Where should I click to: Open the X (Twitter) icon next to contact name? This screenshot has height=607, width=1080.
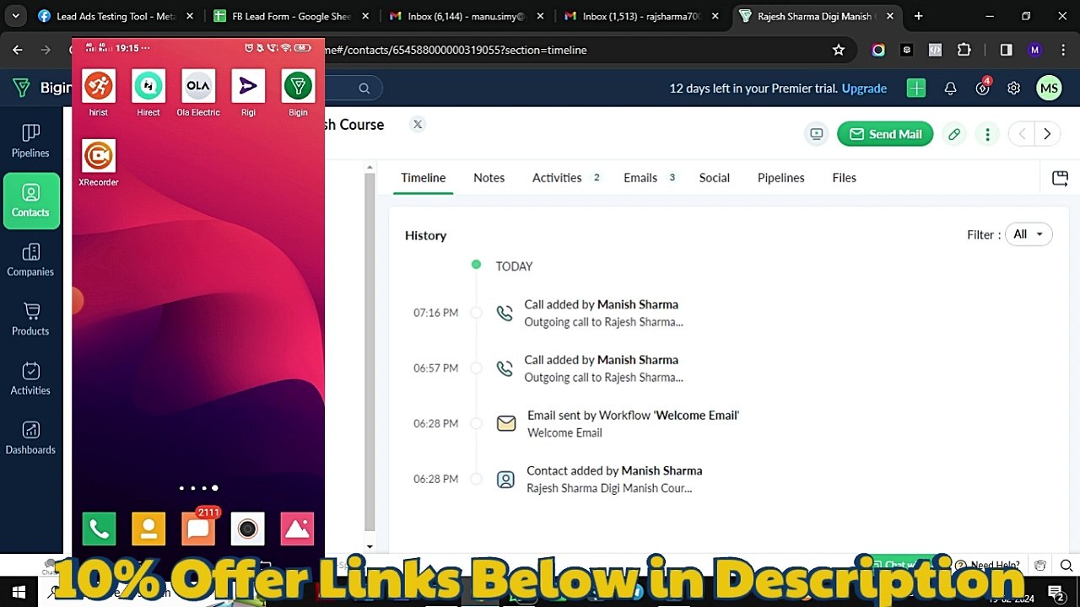click(x=417, y=124)
